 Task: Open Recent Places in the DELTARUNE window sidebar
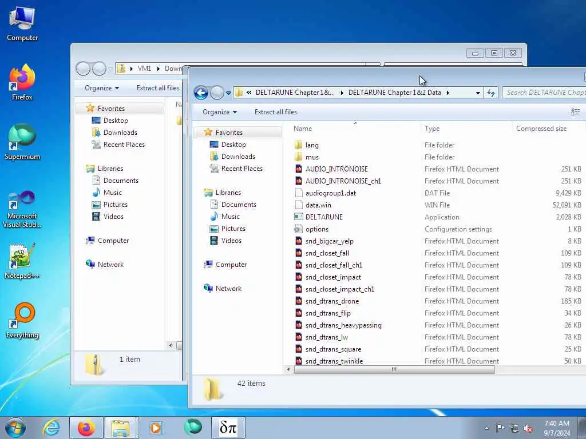coord(242,169)
